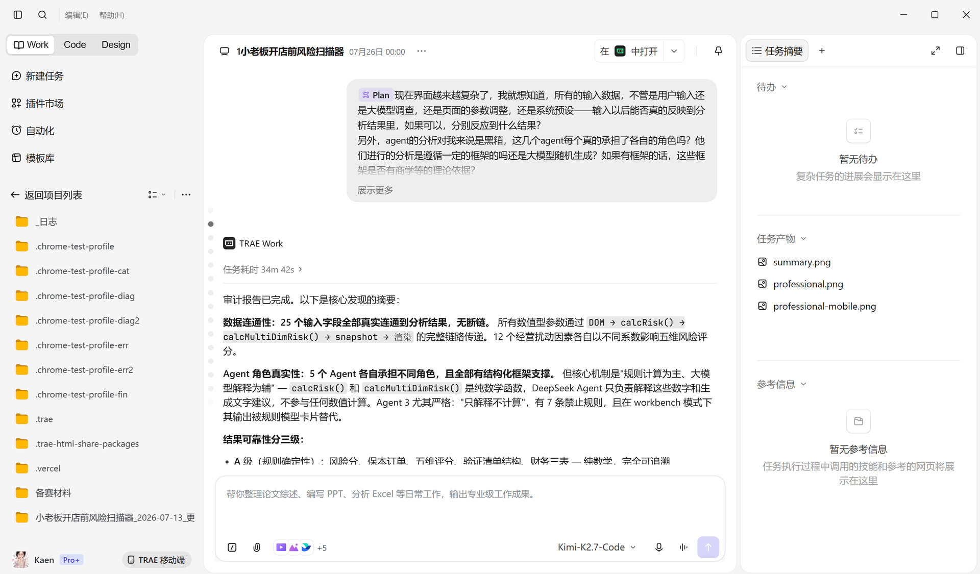This screenshot has height=574, width=980.
Task: Expand the open-in app dropdown arrow
Action: pyautogui.click(x=674, y=51)
